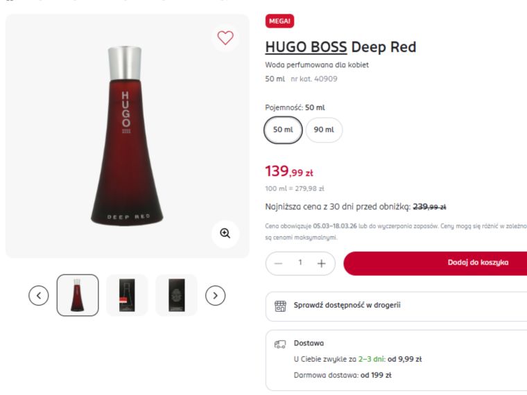The height and width of the screenshot is (395, 527).
Task: Add product to favorites with heart icon
Action: 225,37
